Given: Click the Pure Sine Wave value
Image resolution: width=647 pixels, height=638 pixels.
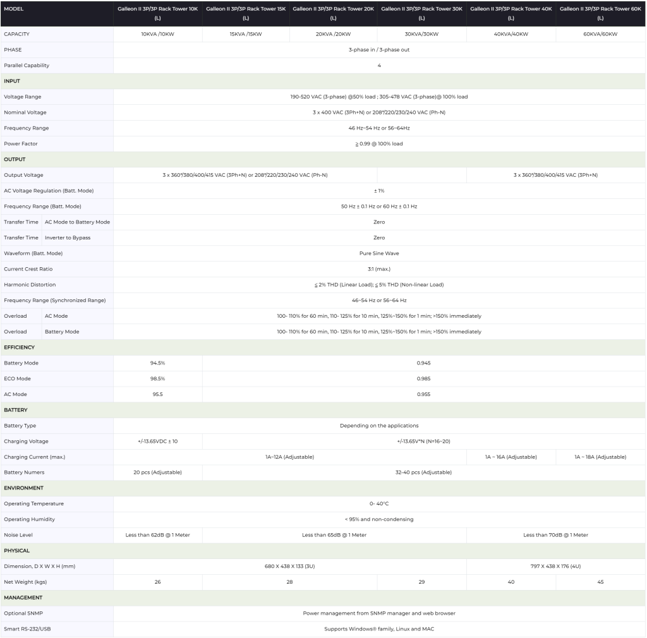Looking at the screenshot, I should tap(379, 254).
